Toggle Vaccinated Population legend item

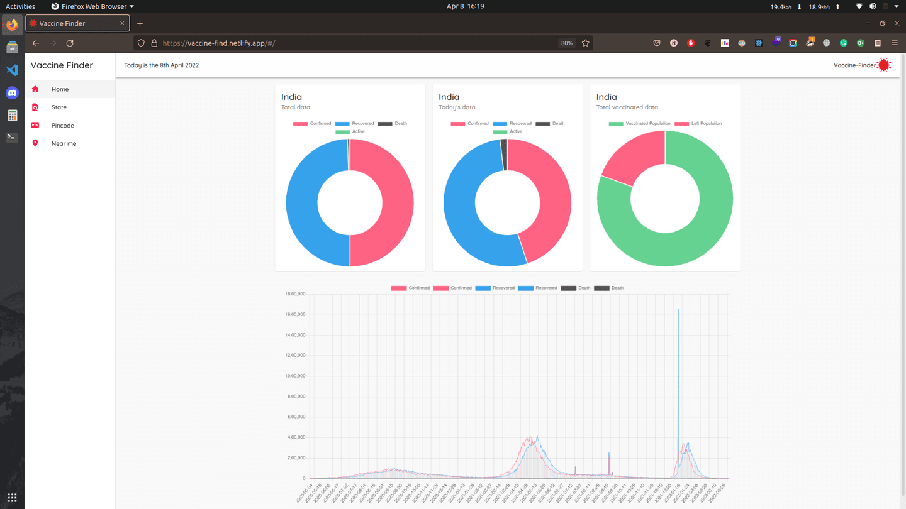pos(639,123)
